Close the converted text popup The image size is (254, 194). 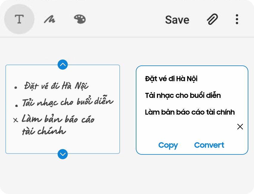(x=240, y=127)
